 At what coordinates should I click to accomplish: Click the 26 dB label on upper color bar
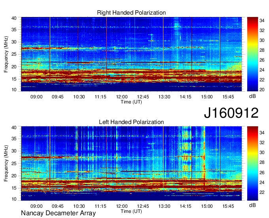(262, 60)
